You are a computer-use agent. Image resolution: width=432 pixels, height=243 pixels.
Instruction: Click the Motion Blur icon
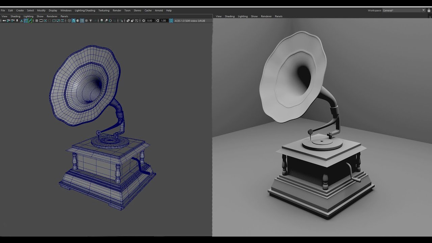(106, 21)
